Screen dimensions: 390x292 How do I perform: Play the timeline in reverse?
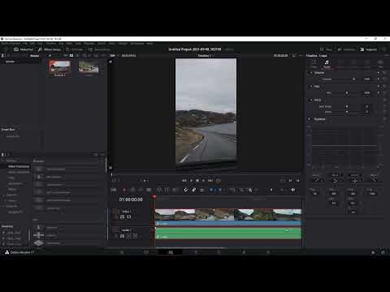click(191, 180)
